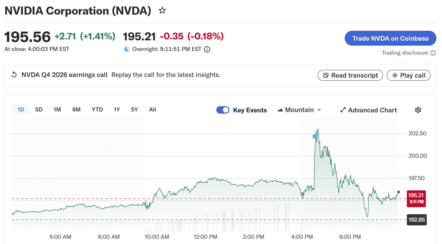Open chart settings gear icon
This screenshot has width=442, height=244.
tap(418, 110)
